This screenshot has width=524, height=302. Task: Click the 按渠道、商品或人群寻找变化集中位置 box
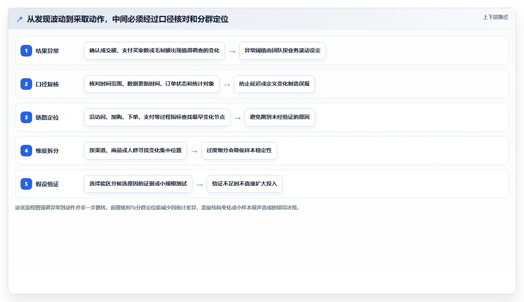click(135, 151)
